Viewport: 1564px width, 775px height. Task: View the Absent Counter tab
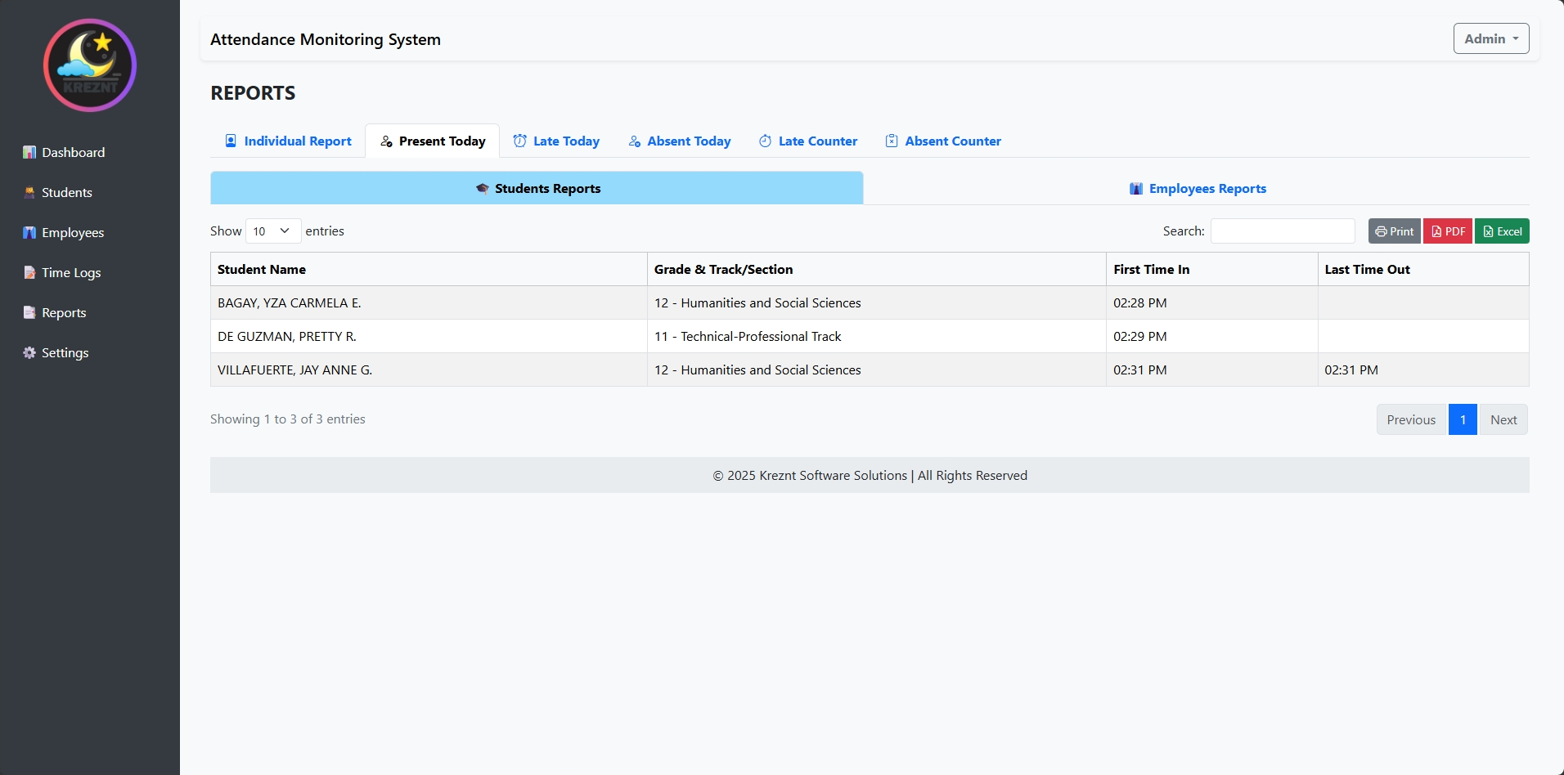(x=943, y=141)
